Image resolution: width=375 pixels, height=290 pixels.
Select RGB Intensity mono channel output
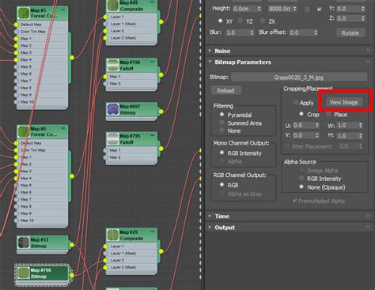pos(222,153)
